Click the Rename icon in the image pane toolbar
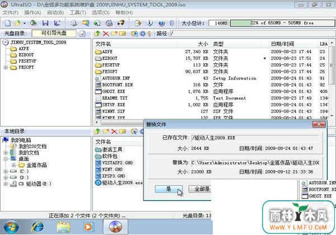This screenshot has width=336, height=235. (122, 34)
